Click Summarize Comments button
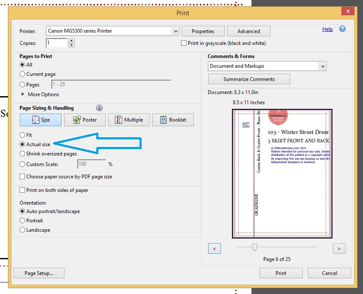Screen dimensions: 363x294 [249, 79]
